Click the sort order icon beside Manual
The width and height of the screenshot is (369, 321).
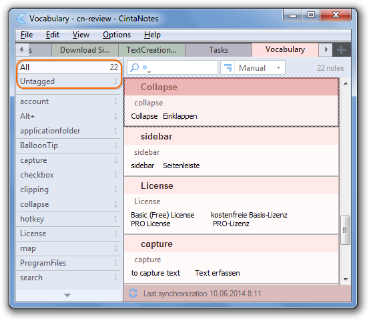pos(228,68)
